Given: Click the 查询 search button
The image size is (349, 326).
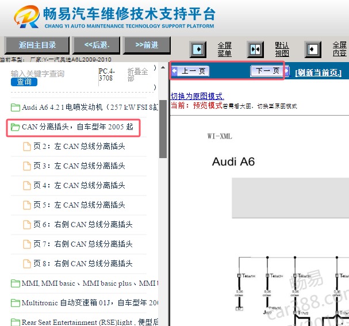Looking at the screenshot, I should pos(24,82).
